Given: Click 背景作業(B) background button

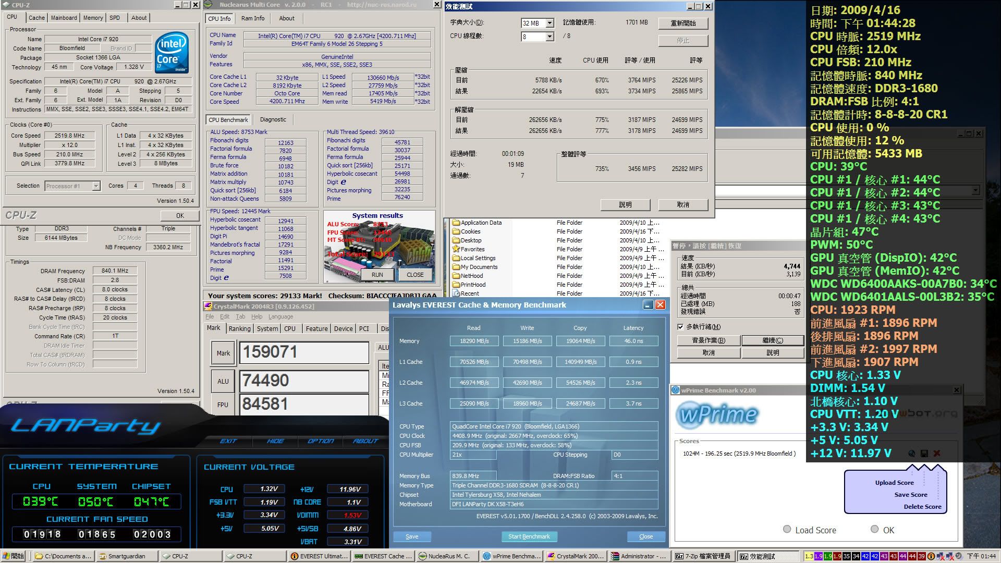Looking at the screenshot, I should coord(709,340).
